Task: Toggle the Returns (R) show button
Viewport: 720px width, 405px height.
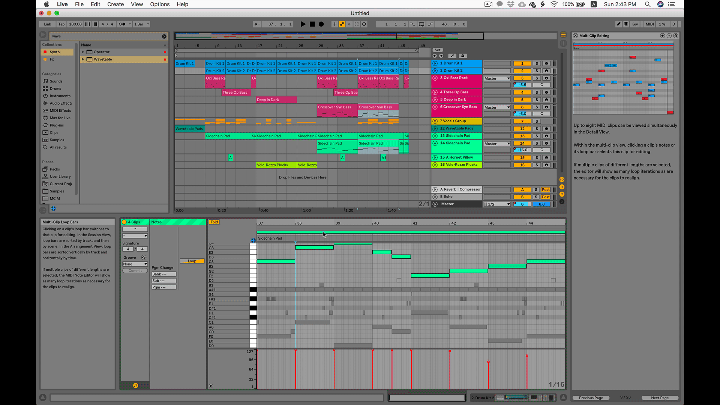Action: [x=562, y=187]
